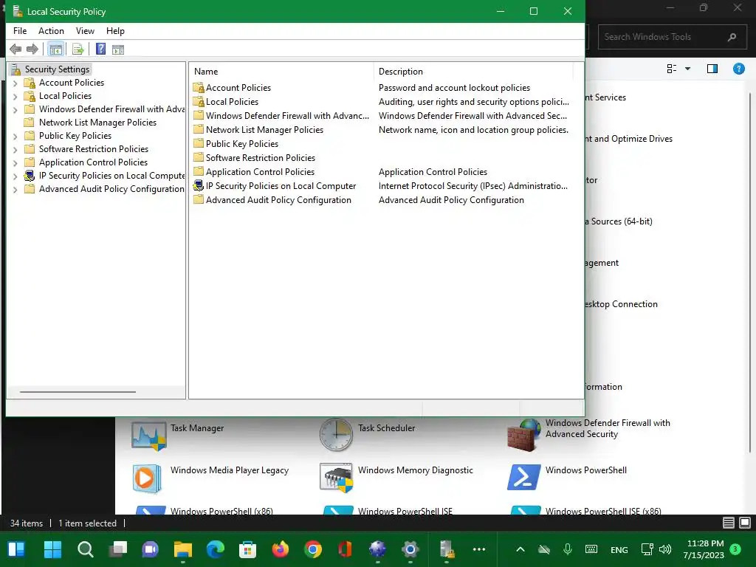This screenshot has height=567, width=756.
Task: Select Windows Defender Firewall list entry
Action: click(x=287, y=116)
